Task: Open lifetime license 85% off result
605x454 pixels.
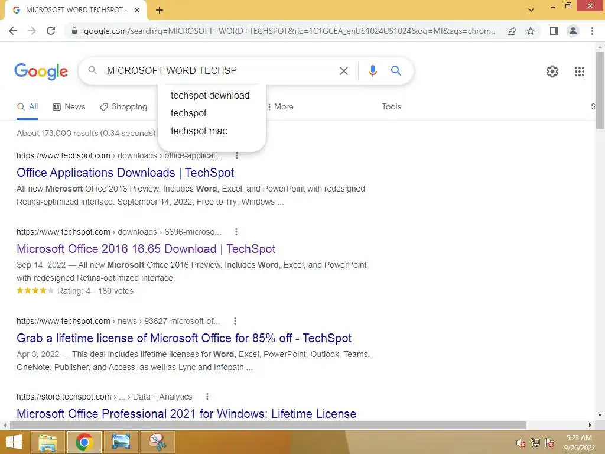Action: pyautogui.click(x=184, y=338)
